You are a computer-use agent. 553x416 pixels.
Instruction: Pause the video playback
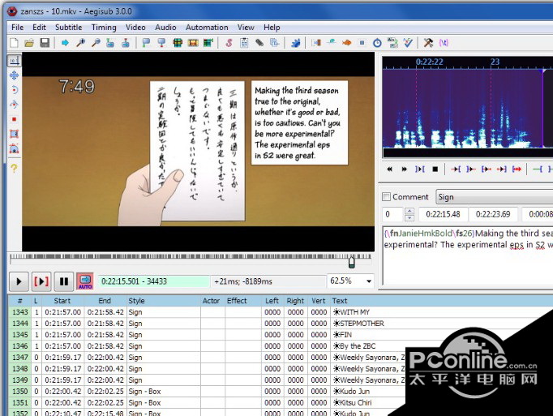[x=64, y=281]
